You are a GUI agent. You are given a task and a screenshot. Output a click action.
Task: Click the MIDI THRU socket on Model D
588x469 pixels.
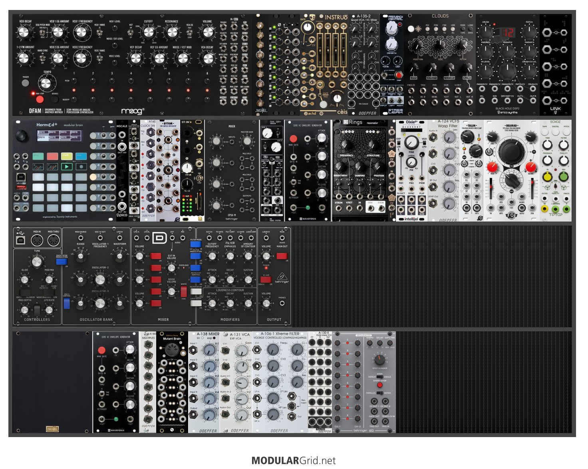[x=53, y=241]
